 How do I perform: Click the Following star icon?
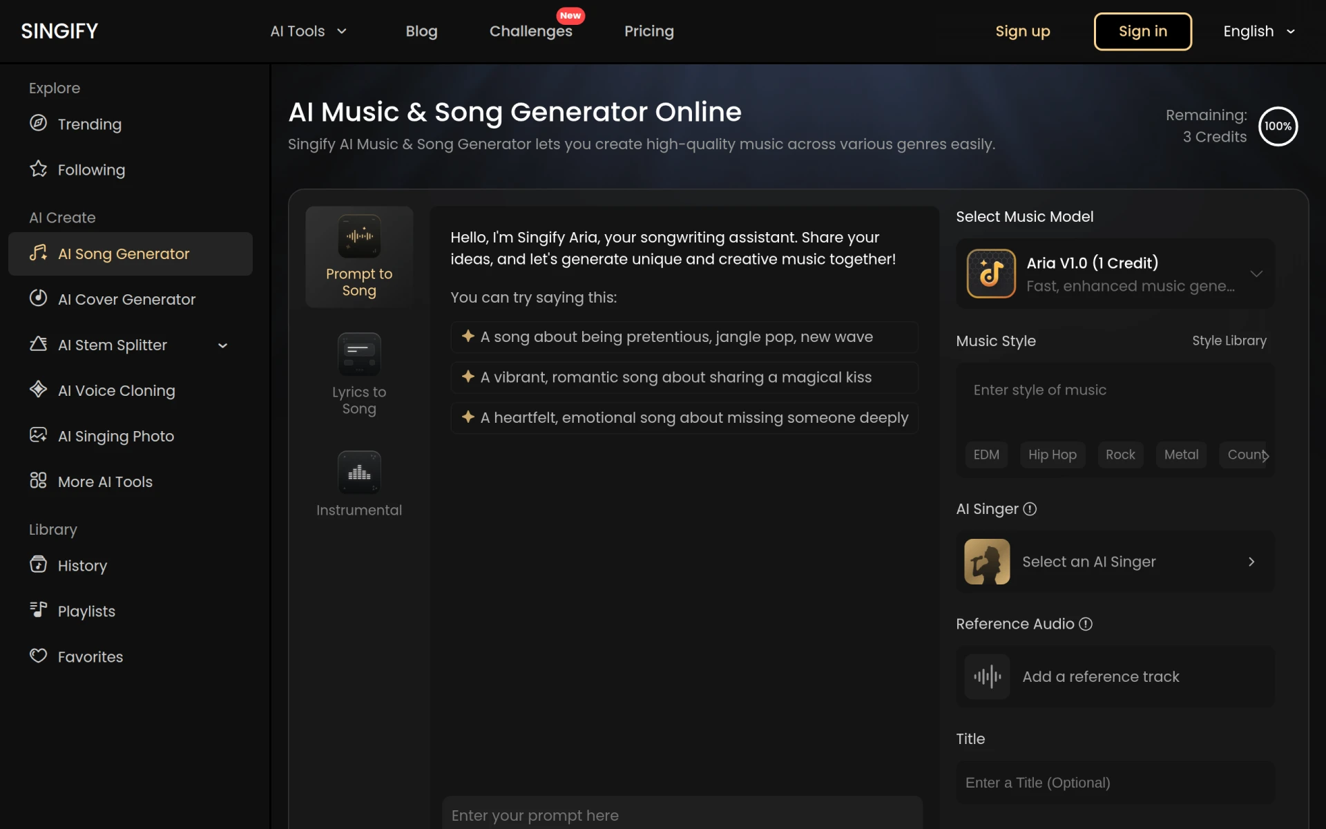38,169
